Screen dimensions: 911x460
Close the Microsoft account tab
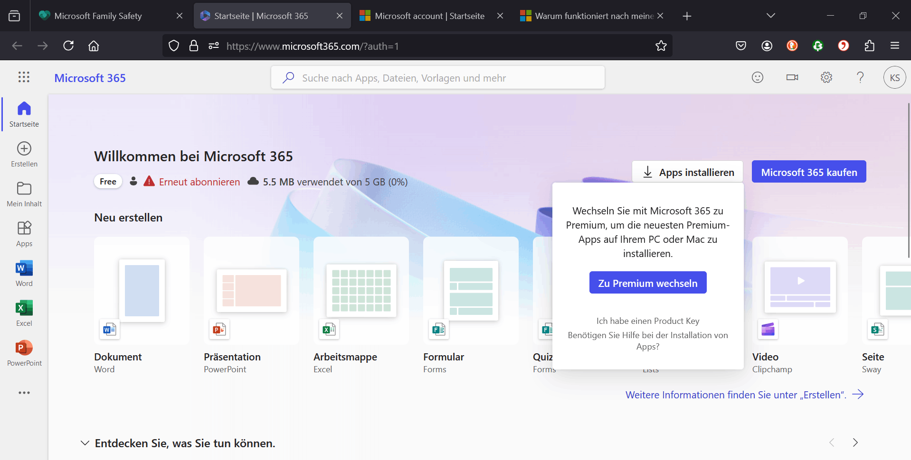[x=500, y=16]
